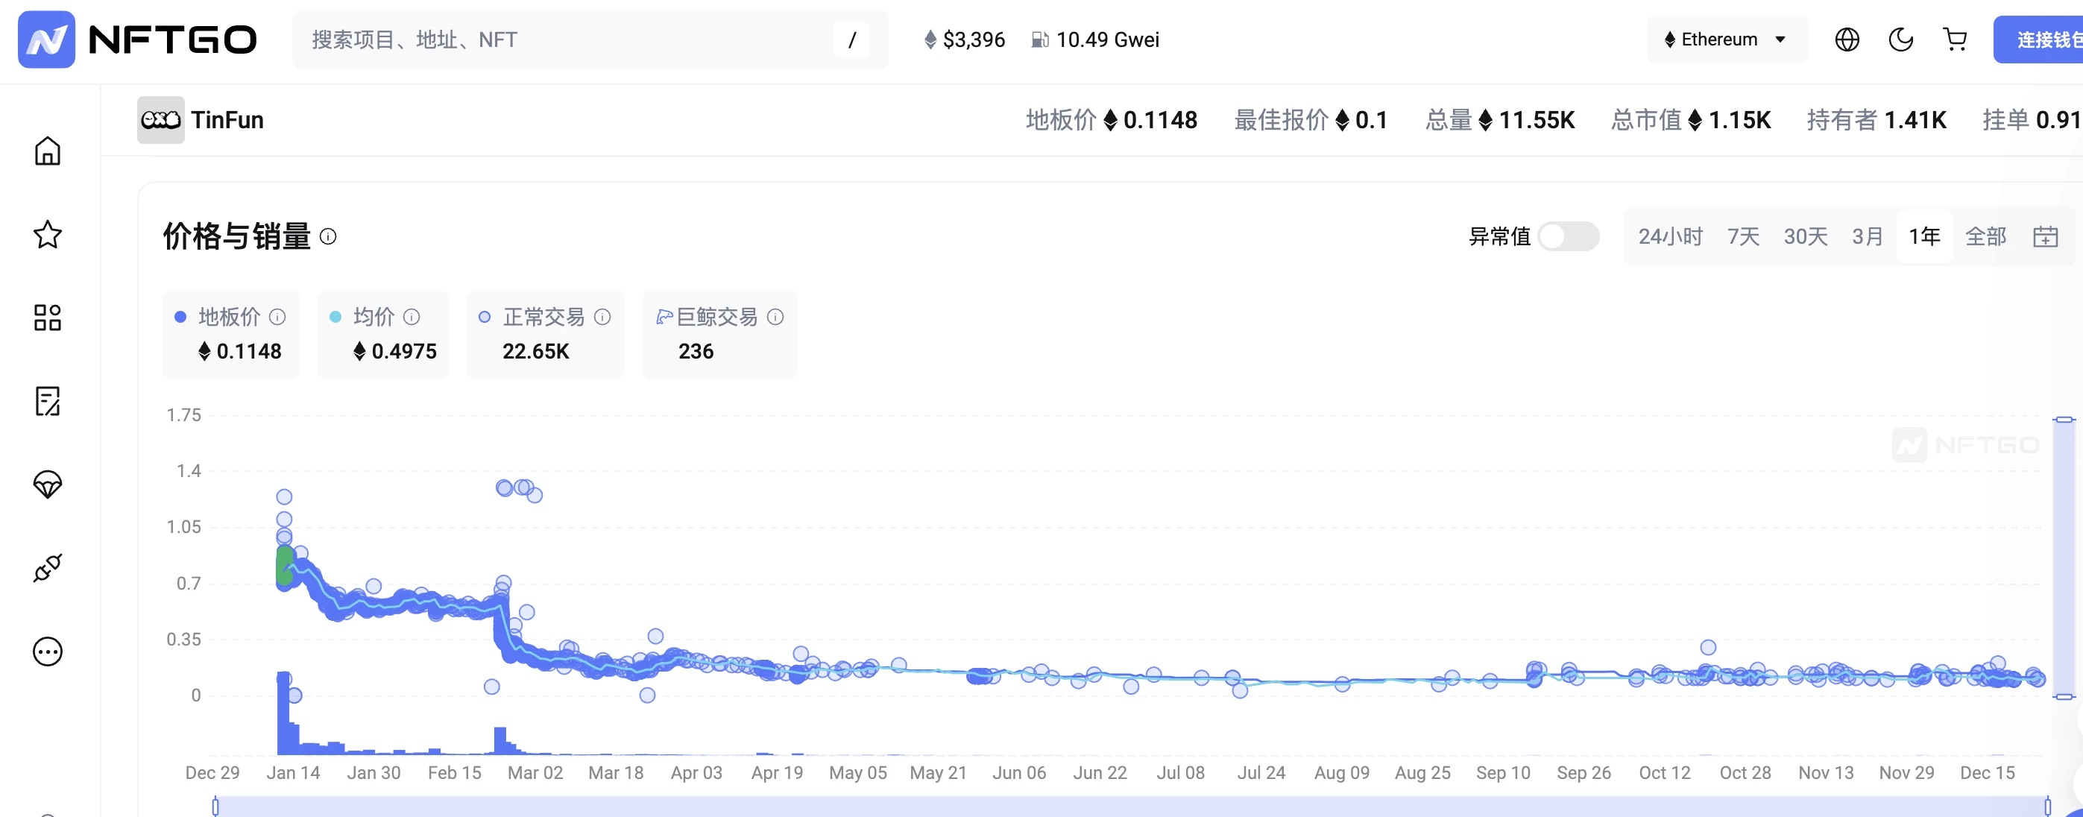The width and height of the screenshot is (2083, 817).
Task: Toggle the 异常值 outliers switch
Action: tap(1567, 236)
